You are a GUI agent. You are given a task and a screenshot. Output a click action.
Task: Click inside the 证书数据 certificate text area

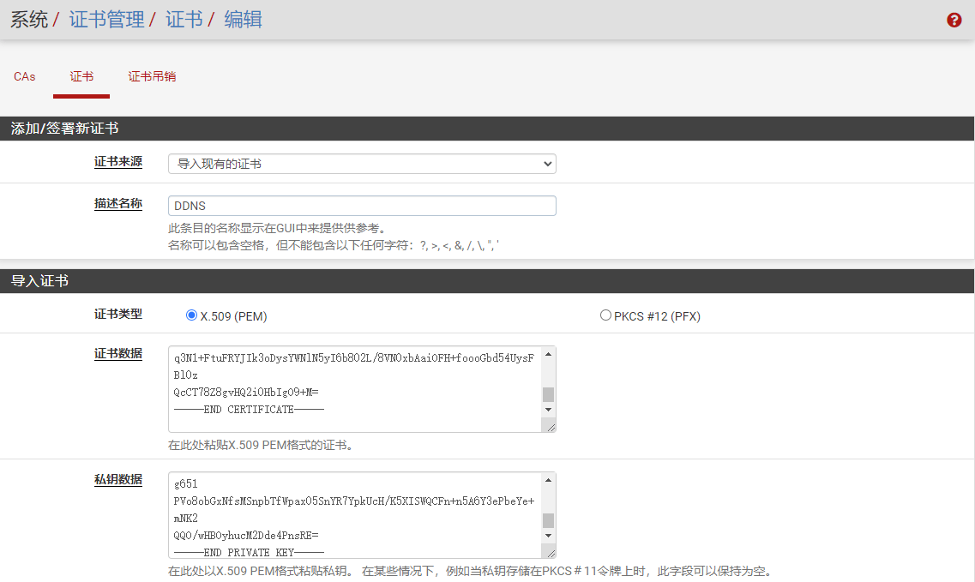click(x=355, y=388)
